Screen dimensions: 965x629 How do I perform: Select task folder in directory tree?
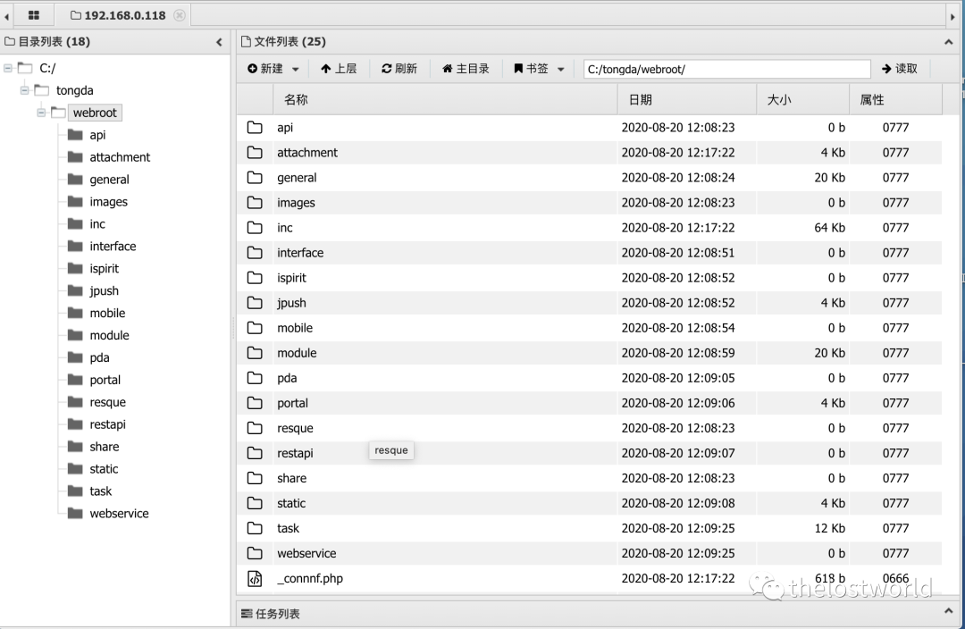click(x=101, y=491)
